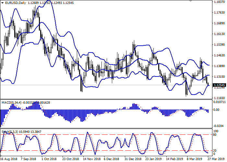The width and height of the screenshot is (227, 162).
Task: Select the 1.18370 price axis label
Action: click(220, 2)
